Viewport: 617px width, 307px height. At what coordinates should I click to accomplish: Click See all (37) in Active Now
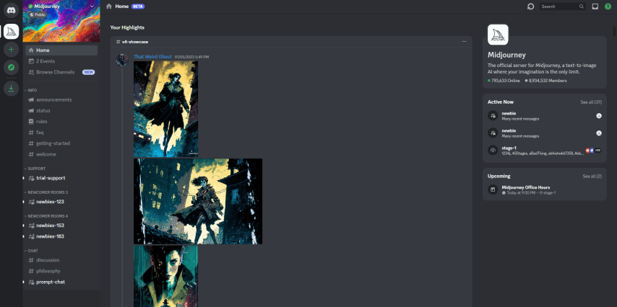coord(590,102)
